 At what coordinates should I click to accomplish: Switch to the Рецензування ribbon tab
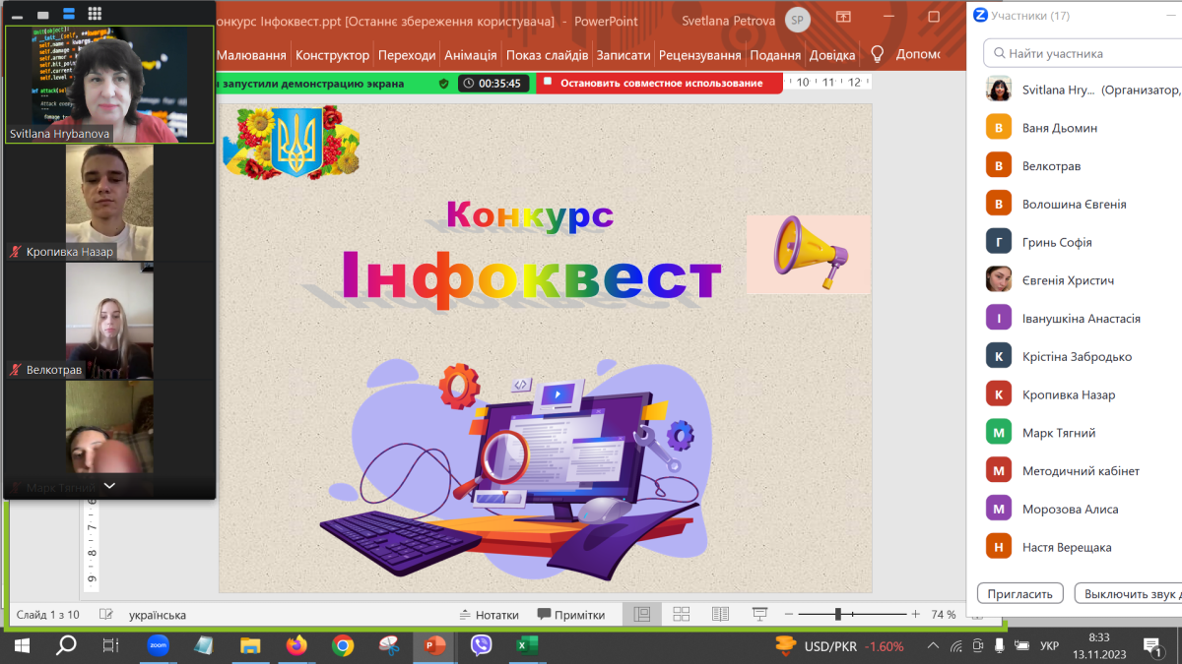699,55
